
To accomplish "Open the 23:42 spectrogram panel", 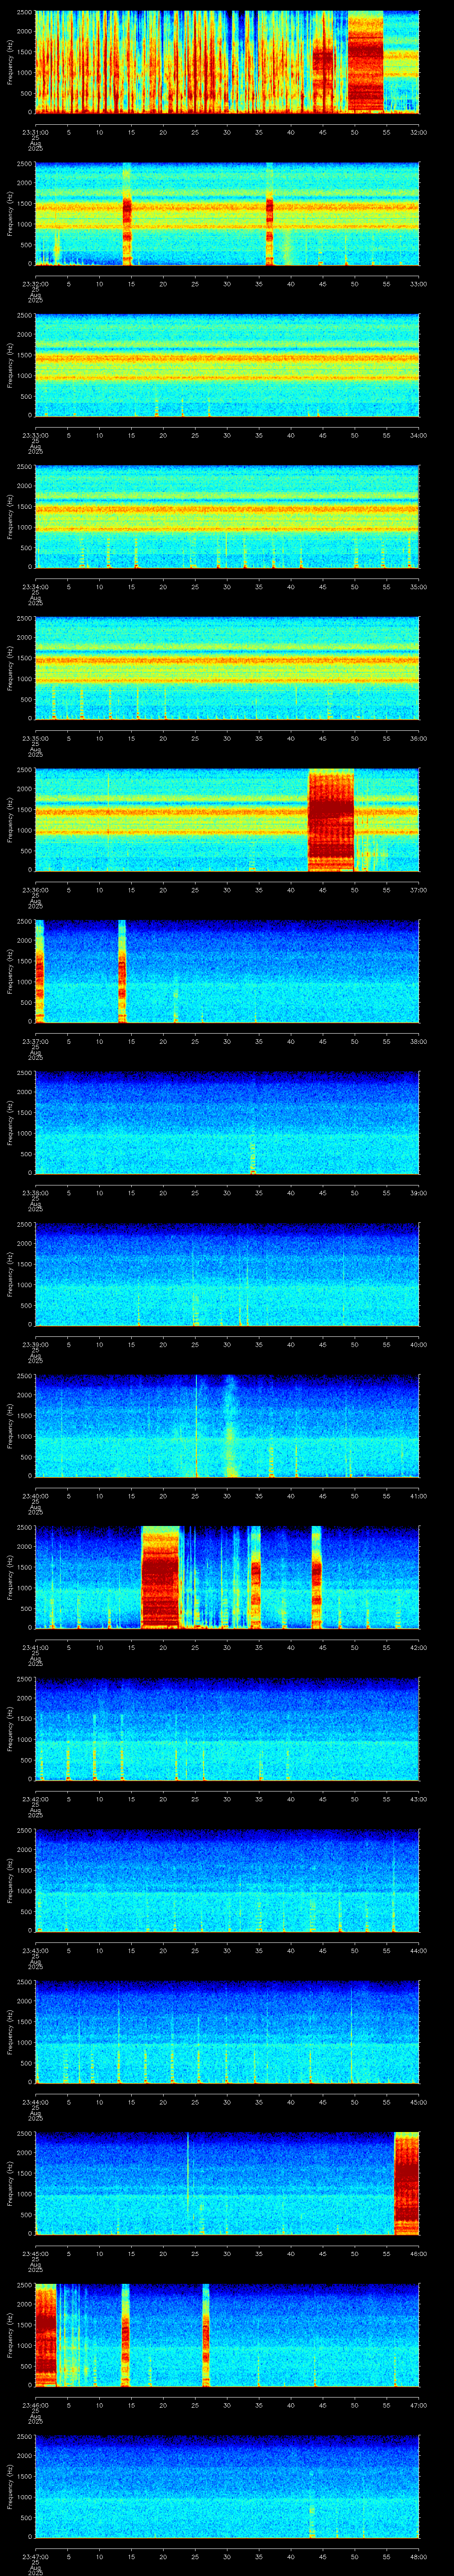I will [227, 1729].
